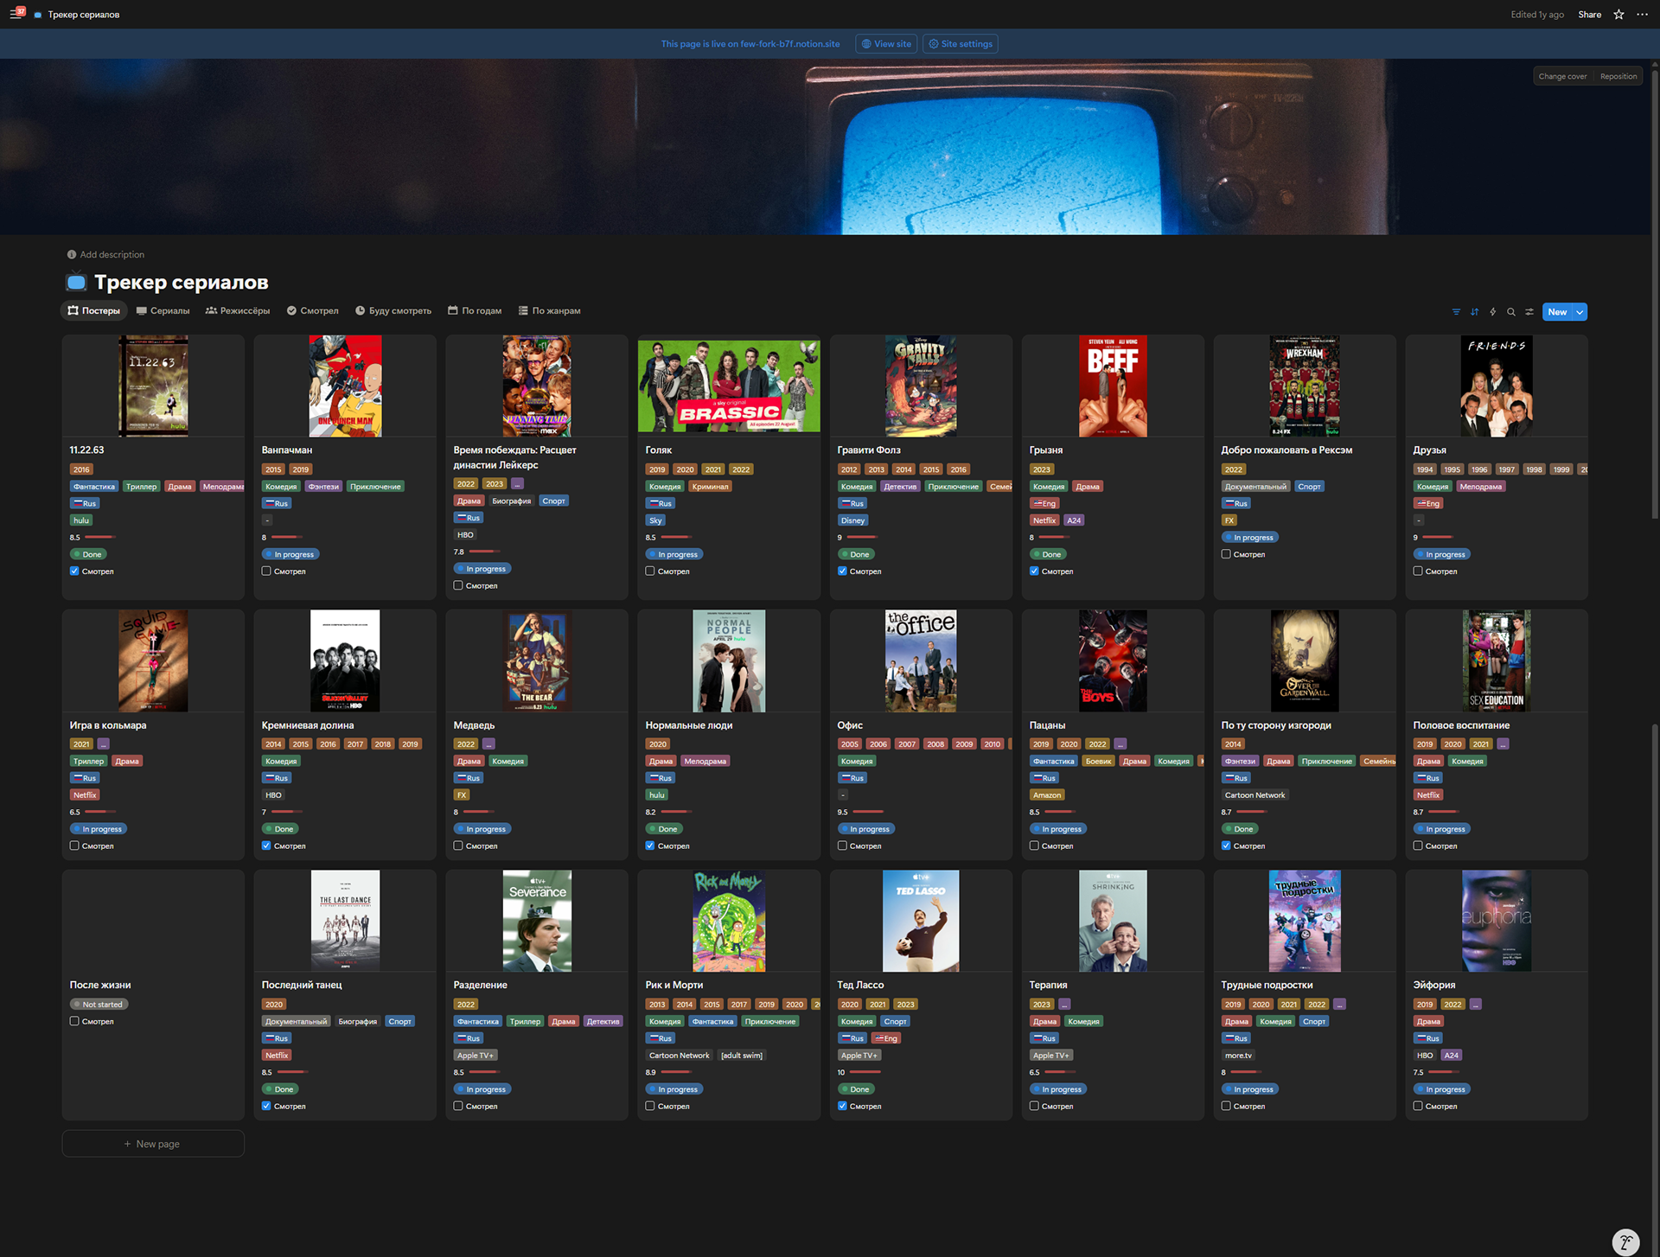Expand the dropdown arrow beside New
This screenshot has height=1257, width=1660.
point(1580,312)
